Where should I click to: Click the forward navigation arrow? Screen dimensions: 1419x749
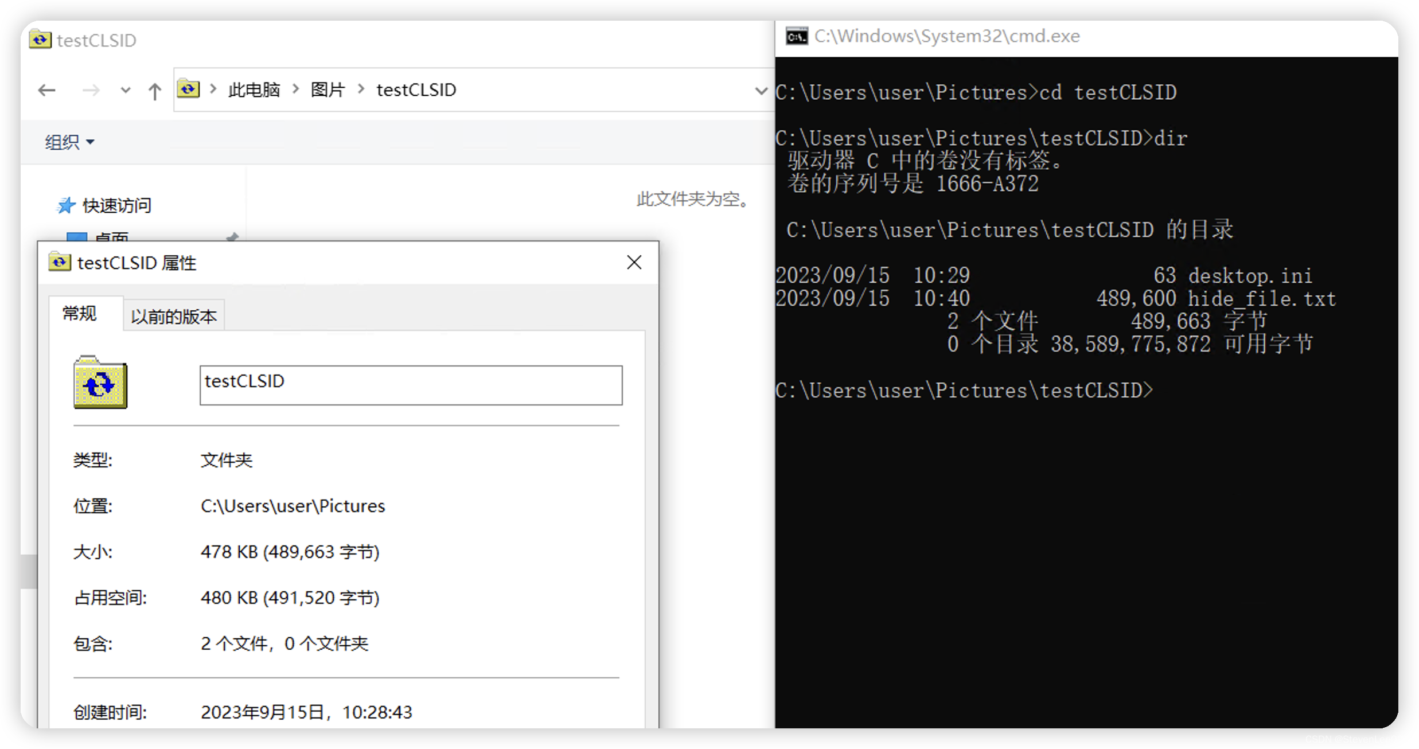(x=91, y=90)
